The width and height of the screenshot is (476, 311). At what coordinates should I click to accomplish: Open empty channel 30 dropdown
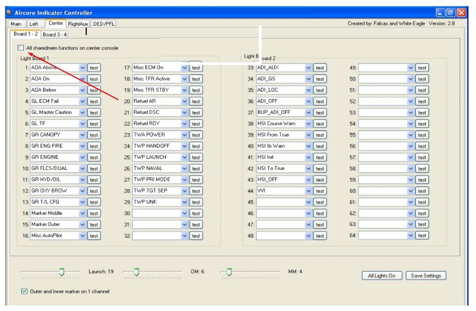point(184,213)
